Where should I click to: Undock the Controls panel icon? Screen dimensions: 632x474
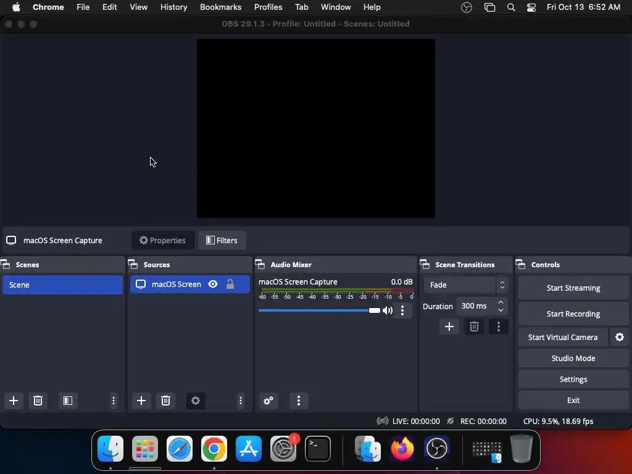(521, 264)
